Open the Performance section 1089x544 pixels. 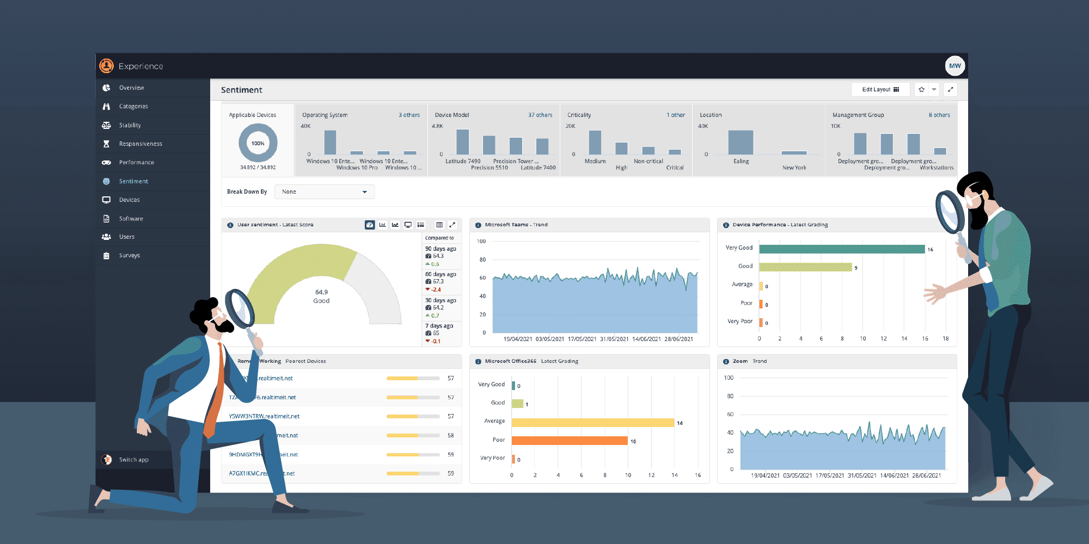[136, 162]
